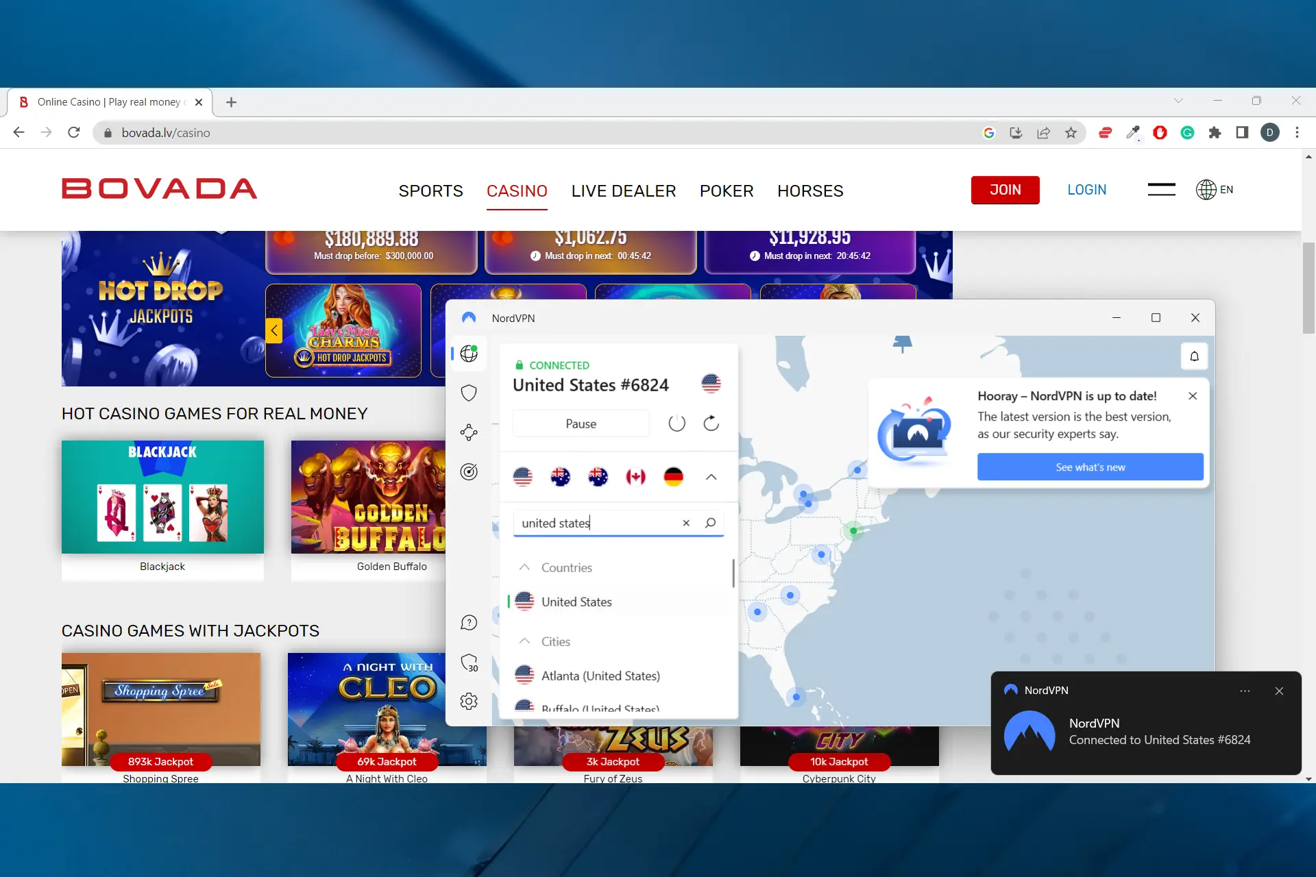Switch to the POKER tab on Bovada
1316x877 pixels.
click(727, 191)
